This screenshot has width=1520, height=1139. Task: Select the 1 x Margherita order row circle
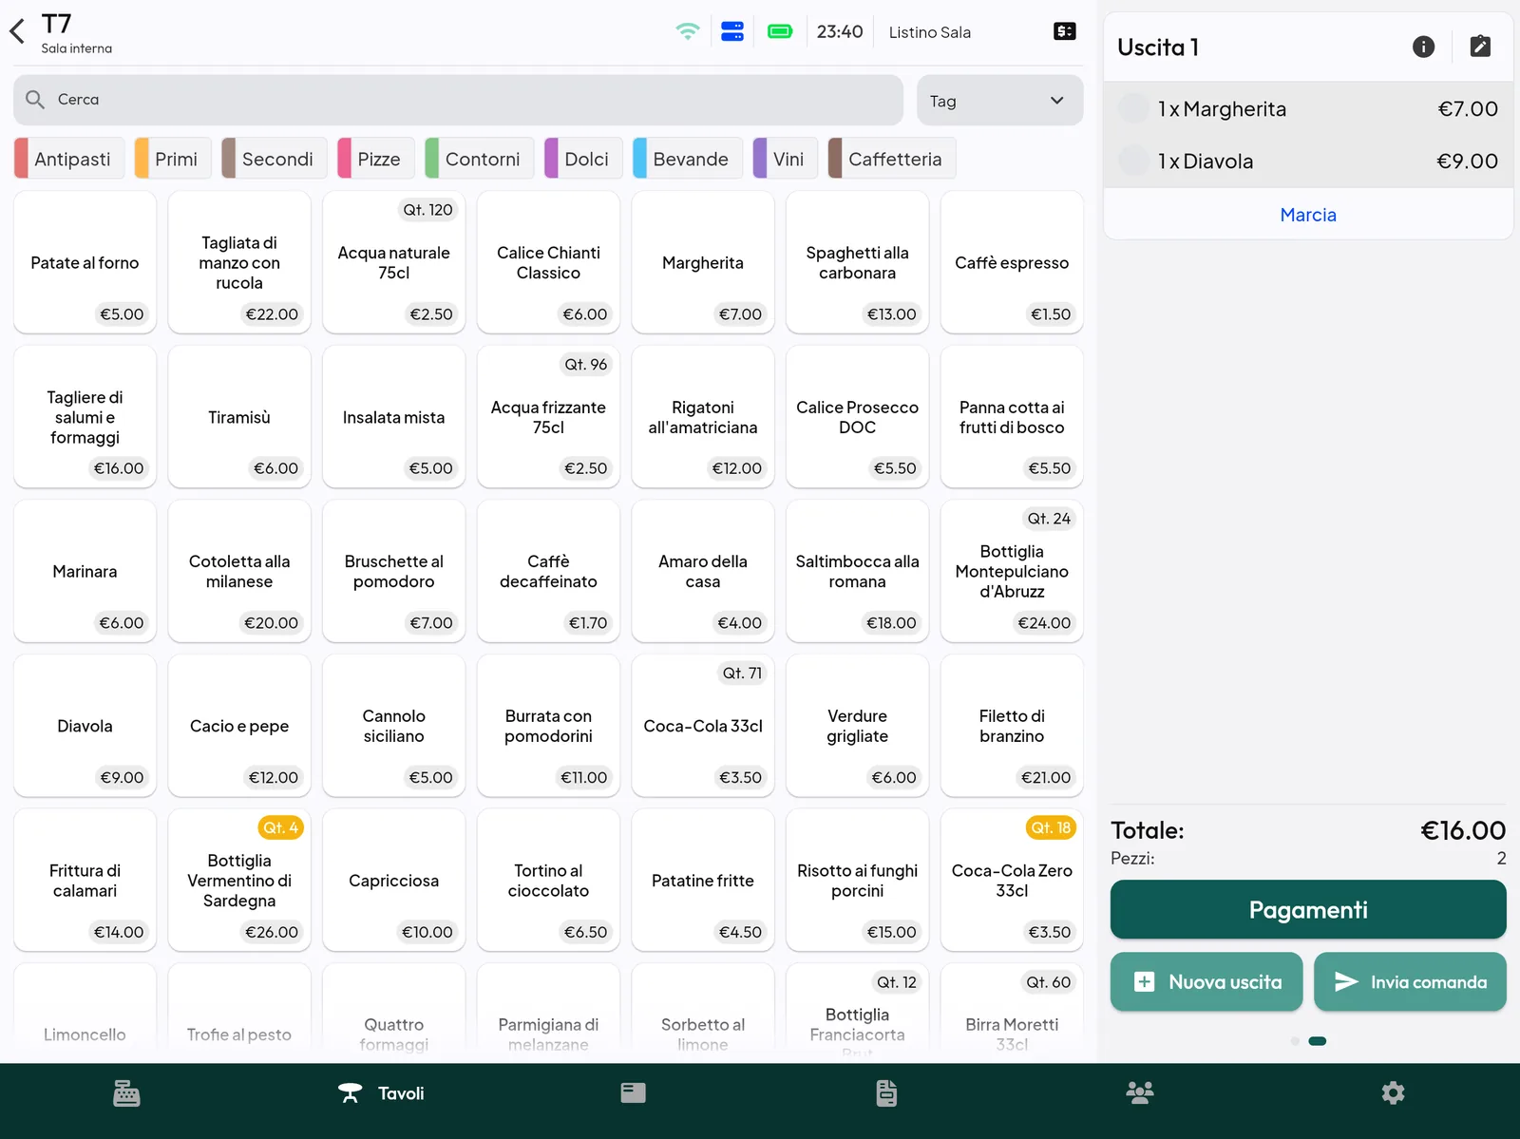click(1133, 108)
